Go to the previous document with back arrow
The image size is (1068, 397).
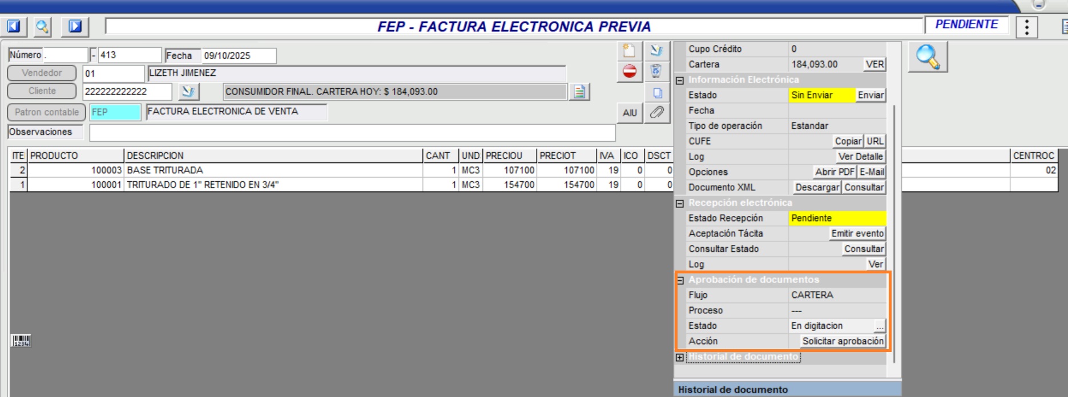13,26
